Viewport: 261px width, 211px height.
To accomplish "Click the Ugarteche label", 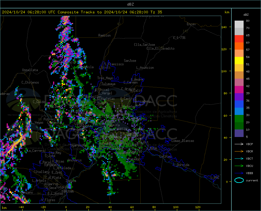I will click(x=78, y=145).
